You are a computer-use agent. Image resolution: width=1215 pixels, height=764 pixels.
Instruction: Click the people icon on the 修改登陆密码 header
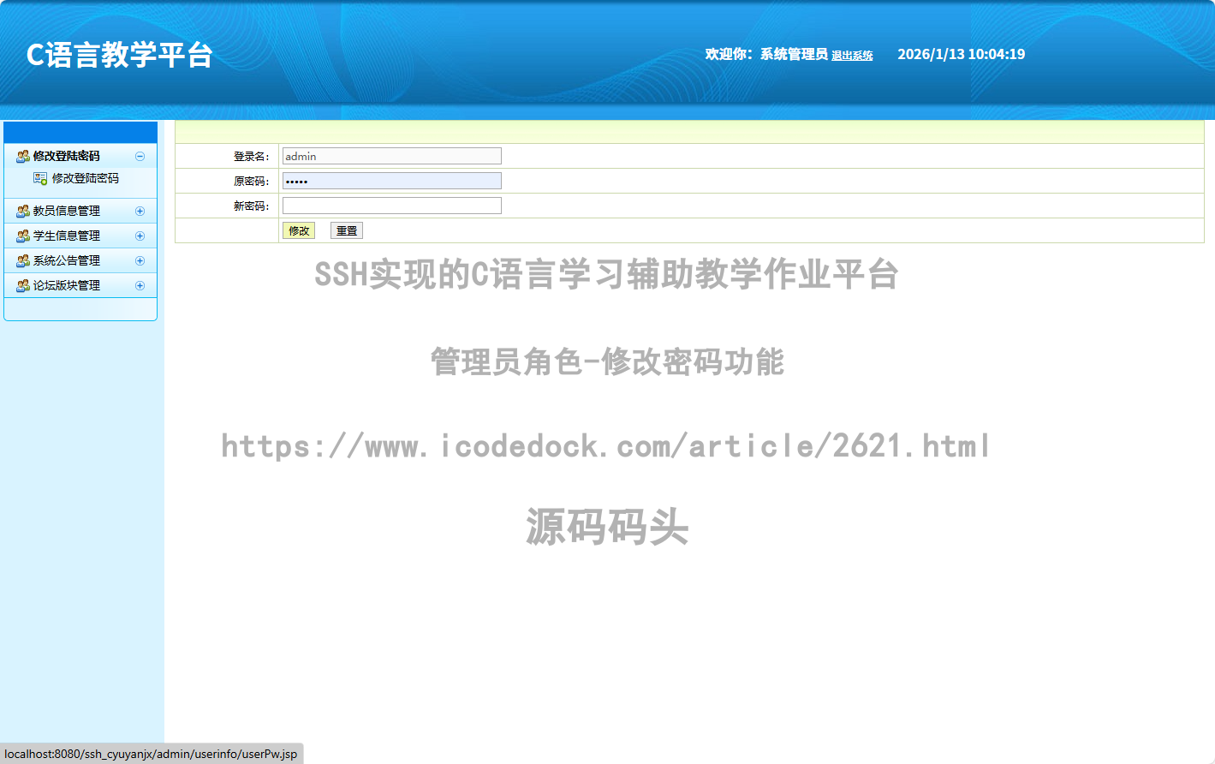pyautogui.click(x=23, y=156)
